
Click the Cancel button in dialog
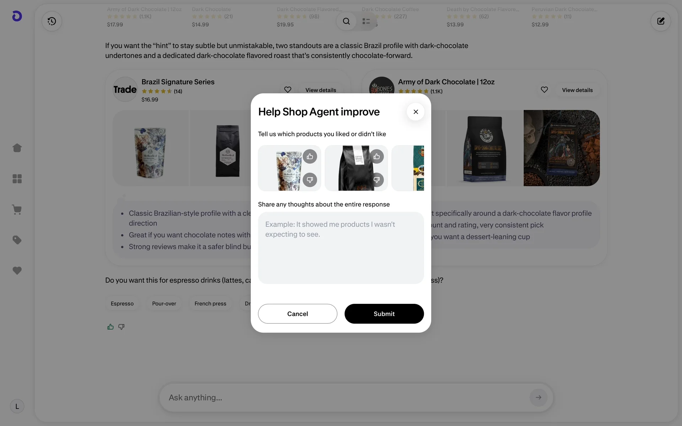(x=298, y=314)
